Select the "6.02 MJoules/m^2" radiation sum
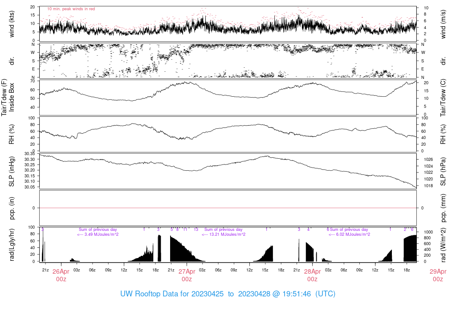This screenshot has width=456, height=312. (x=353, y=234)
